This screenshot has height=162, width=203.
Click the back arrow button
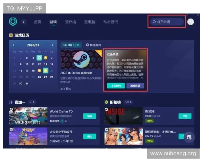(x=24, y=22)
